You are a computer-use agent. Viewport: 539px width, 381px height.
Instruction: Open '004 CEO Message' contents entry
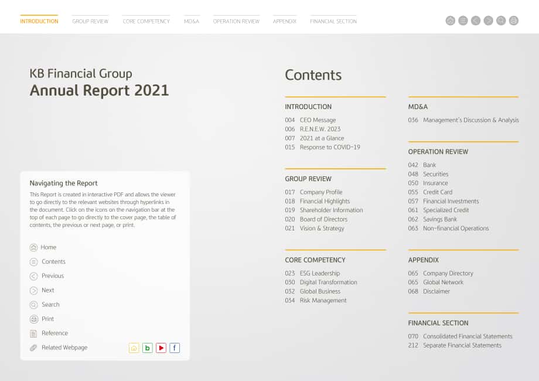[x=311, y=120]
